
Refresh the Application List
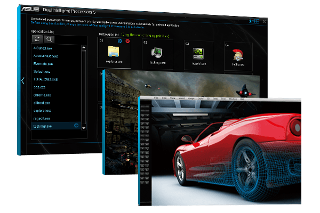[37, 39]
